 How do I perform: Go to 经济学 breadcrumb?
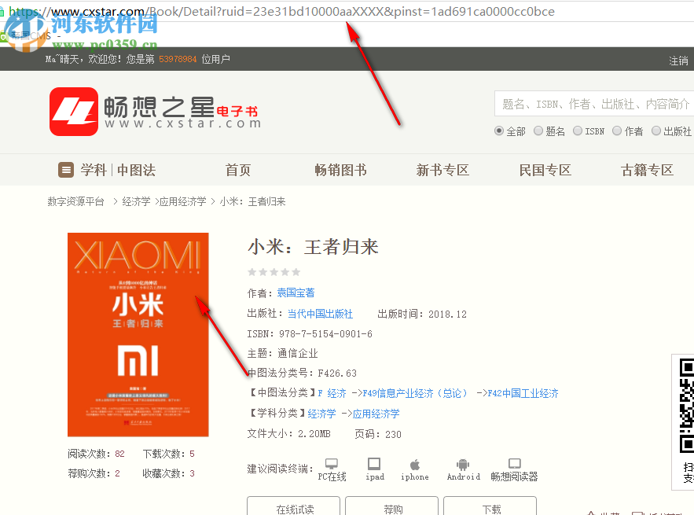tap(136, 202)
